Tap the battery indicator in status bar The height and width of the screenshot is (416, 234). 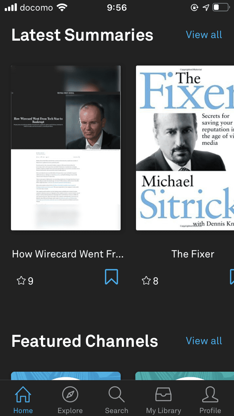(x=220, y=7)
